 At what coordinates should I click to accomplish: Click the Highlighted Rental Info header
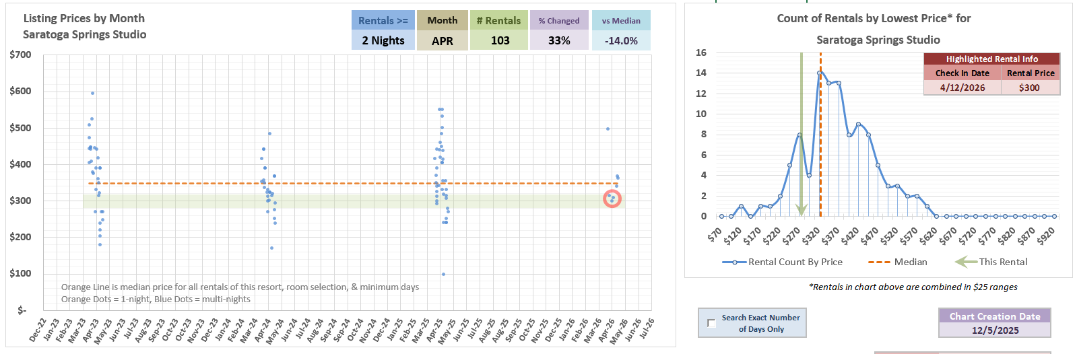(x=991, y=59)
